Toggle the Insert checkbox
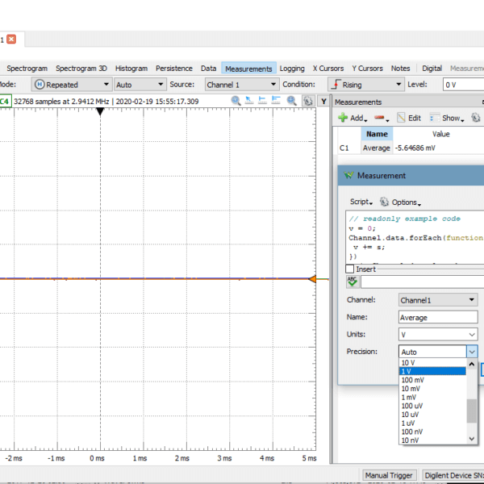Image resolution: width=484 pixels, height=484 pixels. click(x=350, y=269)
